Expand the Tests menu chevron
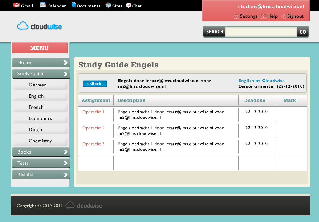Image resolution: width=319 pixels, height=222 pixels. [x=65, y=163]
